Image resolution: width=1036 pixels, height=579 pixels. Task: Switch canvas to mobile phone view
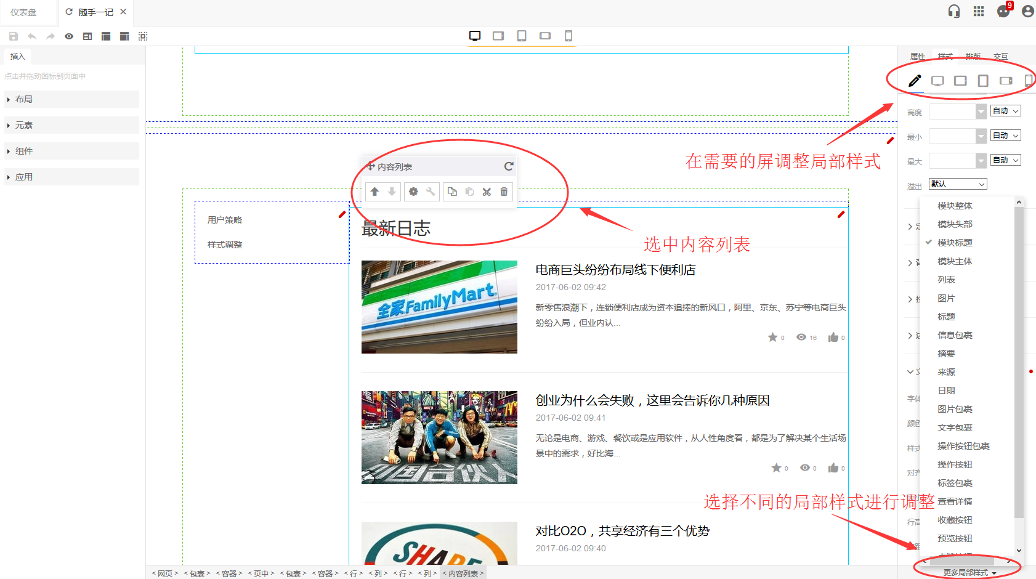click(569, 36)
